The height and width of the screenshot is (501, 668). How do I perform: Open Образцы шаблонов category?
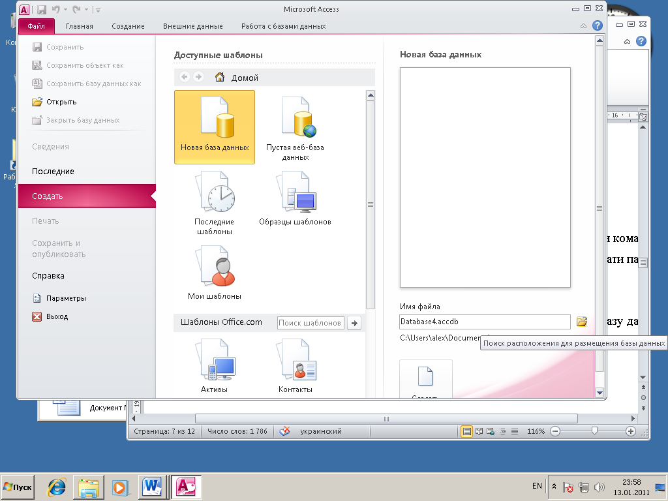point(296,198)
